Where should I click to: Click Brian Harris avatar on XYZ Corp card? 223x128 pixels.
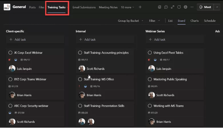point(12,95)
